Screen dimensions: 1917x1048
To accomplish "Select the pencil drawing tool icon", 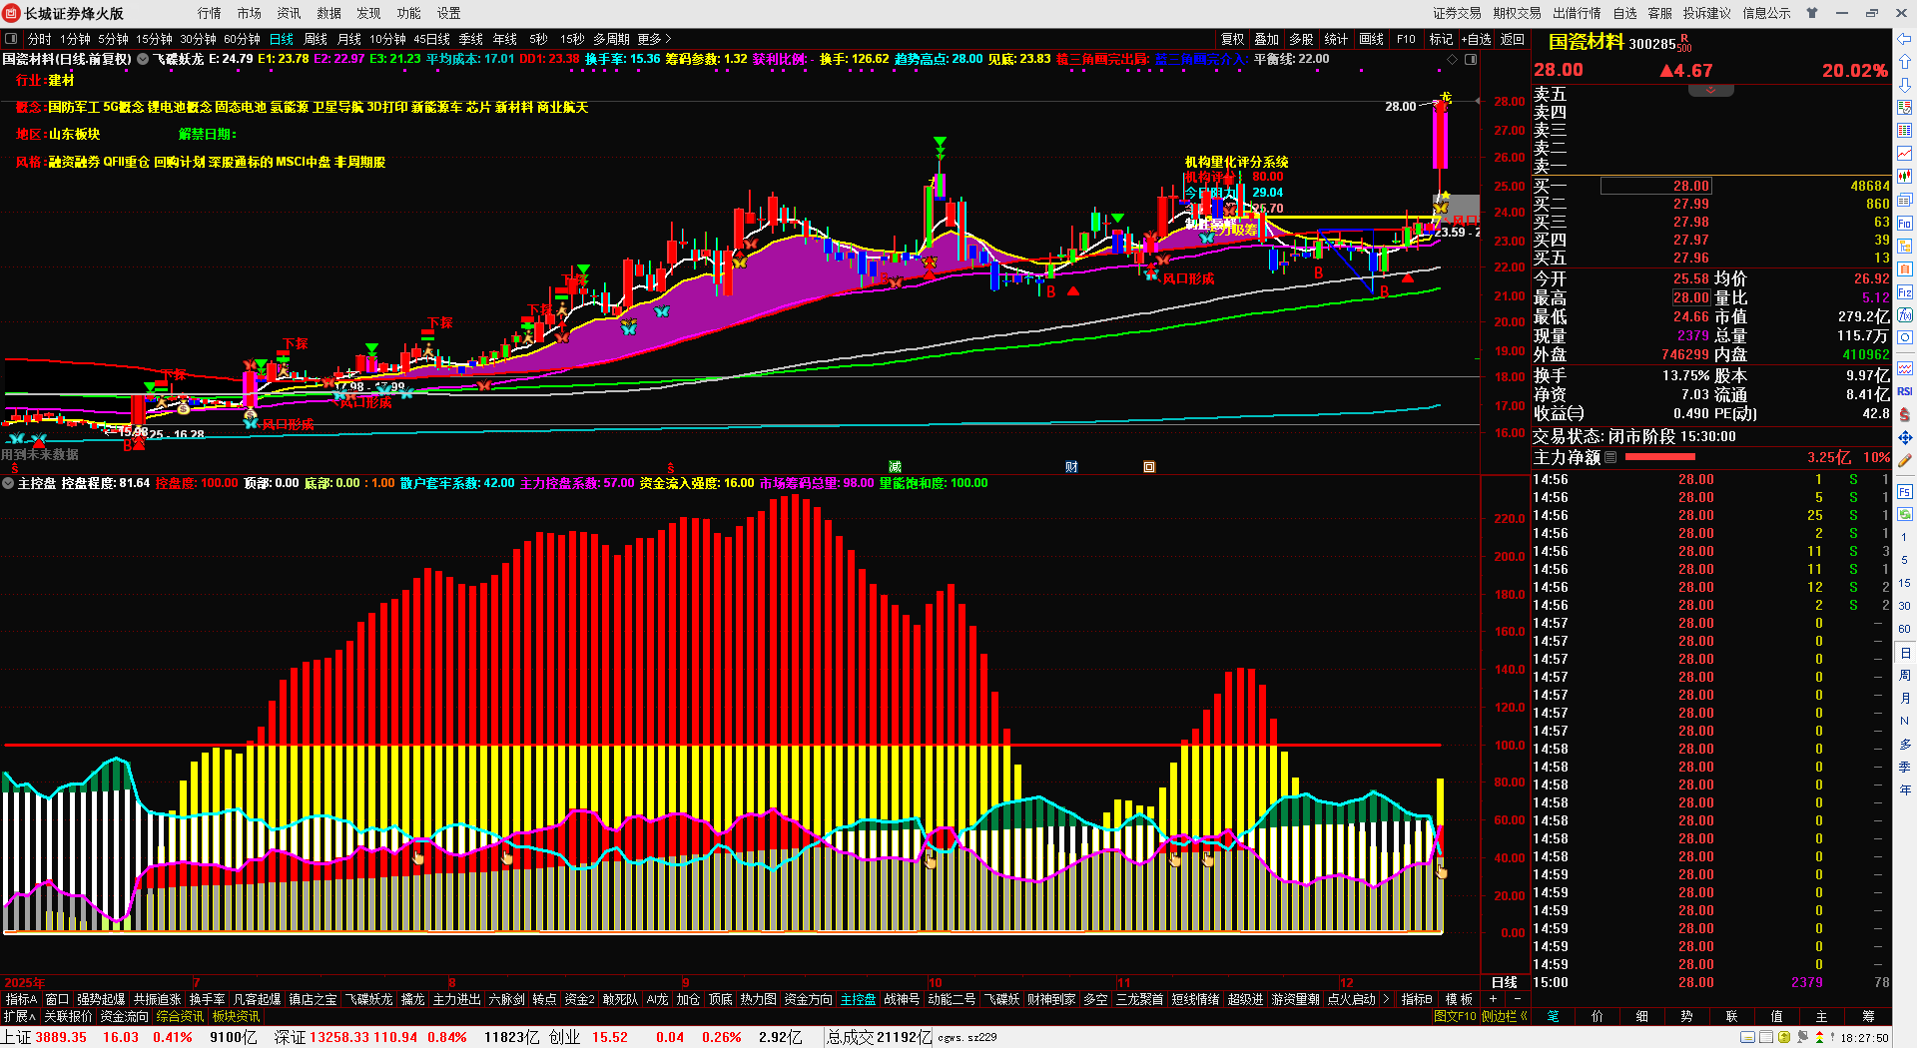I will coord(1905,461).
